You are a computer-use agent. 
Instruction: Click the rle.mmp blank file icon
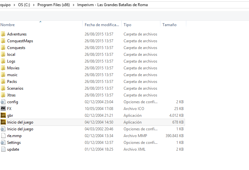pos(3,135)
